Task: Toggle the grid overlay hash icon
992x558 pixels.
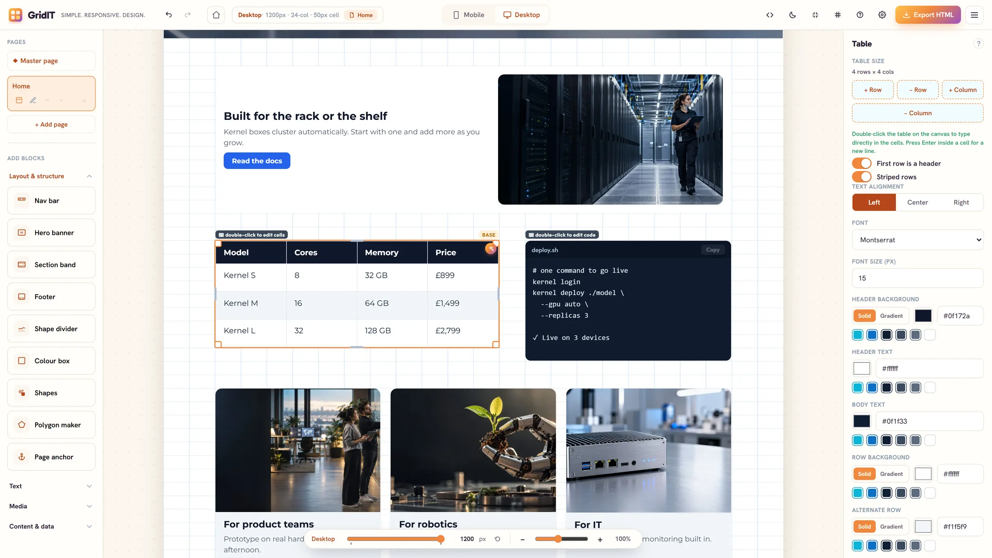Action: click(x=837, y=15)
